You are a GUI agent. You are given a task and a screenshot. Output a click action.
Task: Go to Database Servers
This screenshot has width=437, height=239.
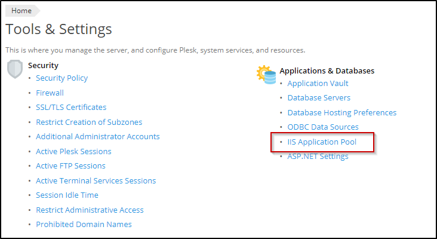(x=319, y=98)
